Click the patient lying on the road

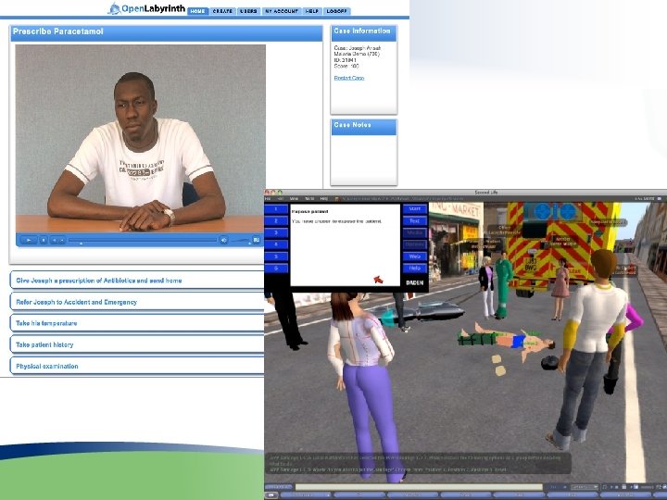point(506,340)
